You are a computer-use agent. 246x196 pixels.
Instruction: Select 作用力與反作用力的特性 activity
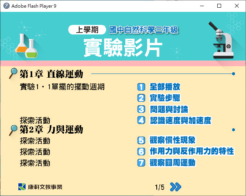point(192,152)
